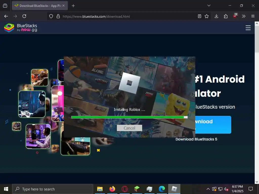This screenshot has height=194, width=259.
Task: Open the tracking protection shield icon
Action: click(x=51, y=16)
